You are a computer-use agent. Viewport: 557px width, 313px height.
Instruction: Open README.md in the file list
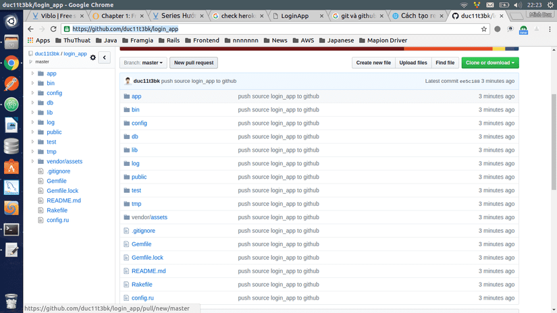point(149,271)
